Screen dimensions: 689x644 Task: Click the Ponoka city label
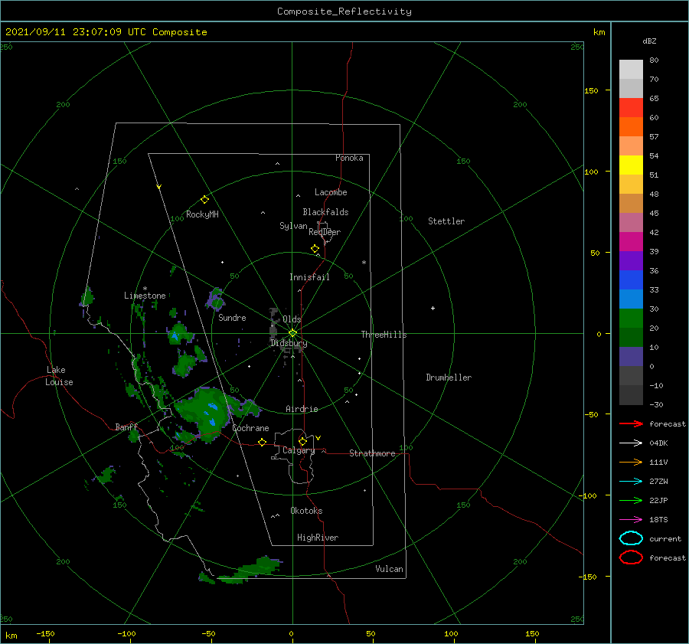tap(349, 158)
